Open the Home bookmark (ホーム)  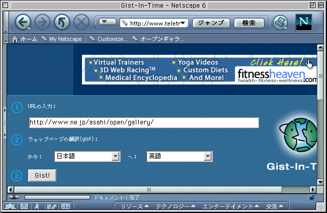pyautogui.click(x=25, y=39)
